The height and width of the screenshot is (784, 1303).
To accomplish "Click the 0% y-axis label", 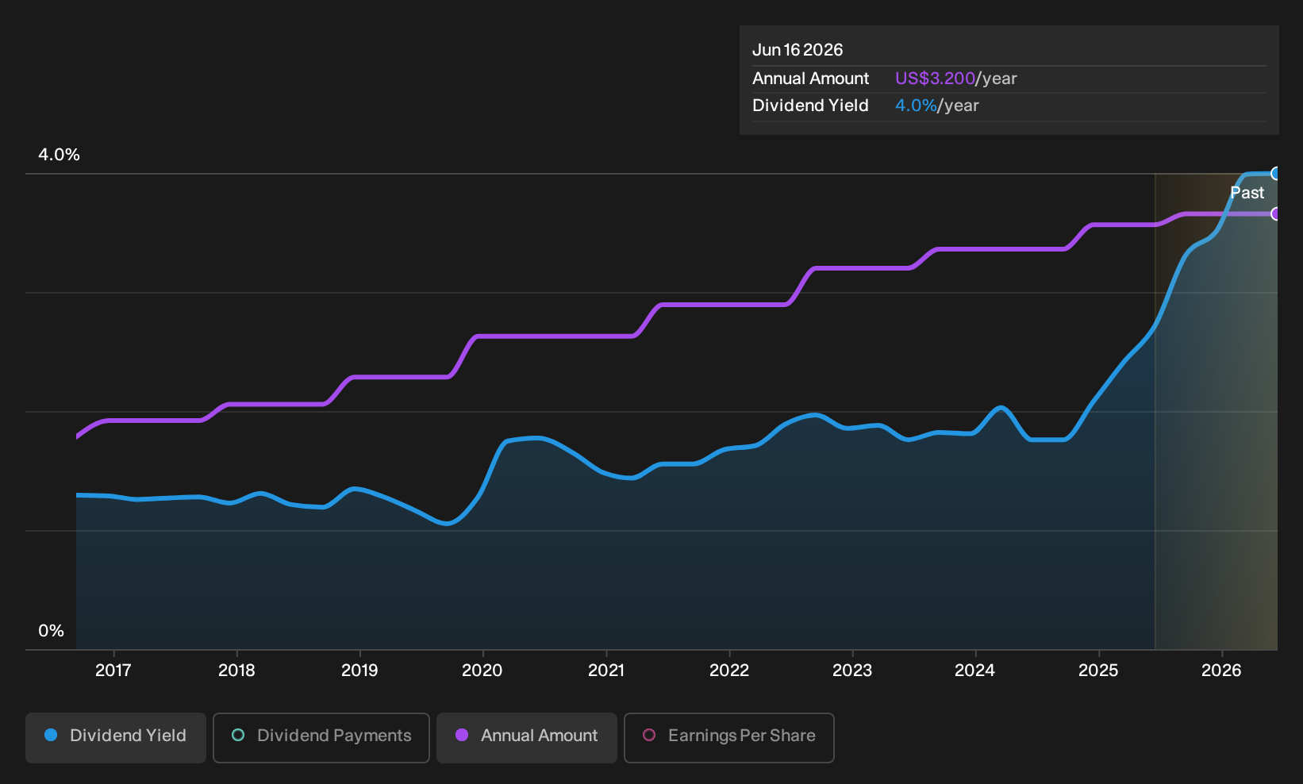I will [x=52, y=631].
